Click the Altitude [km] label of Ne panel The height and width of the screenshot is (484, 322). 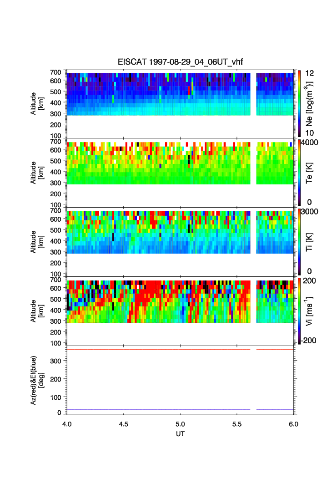[37, 104]
